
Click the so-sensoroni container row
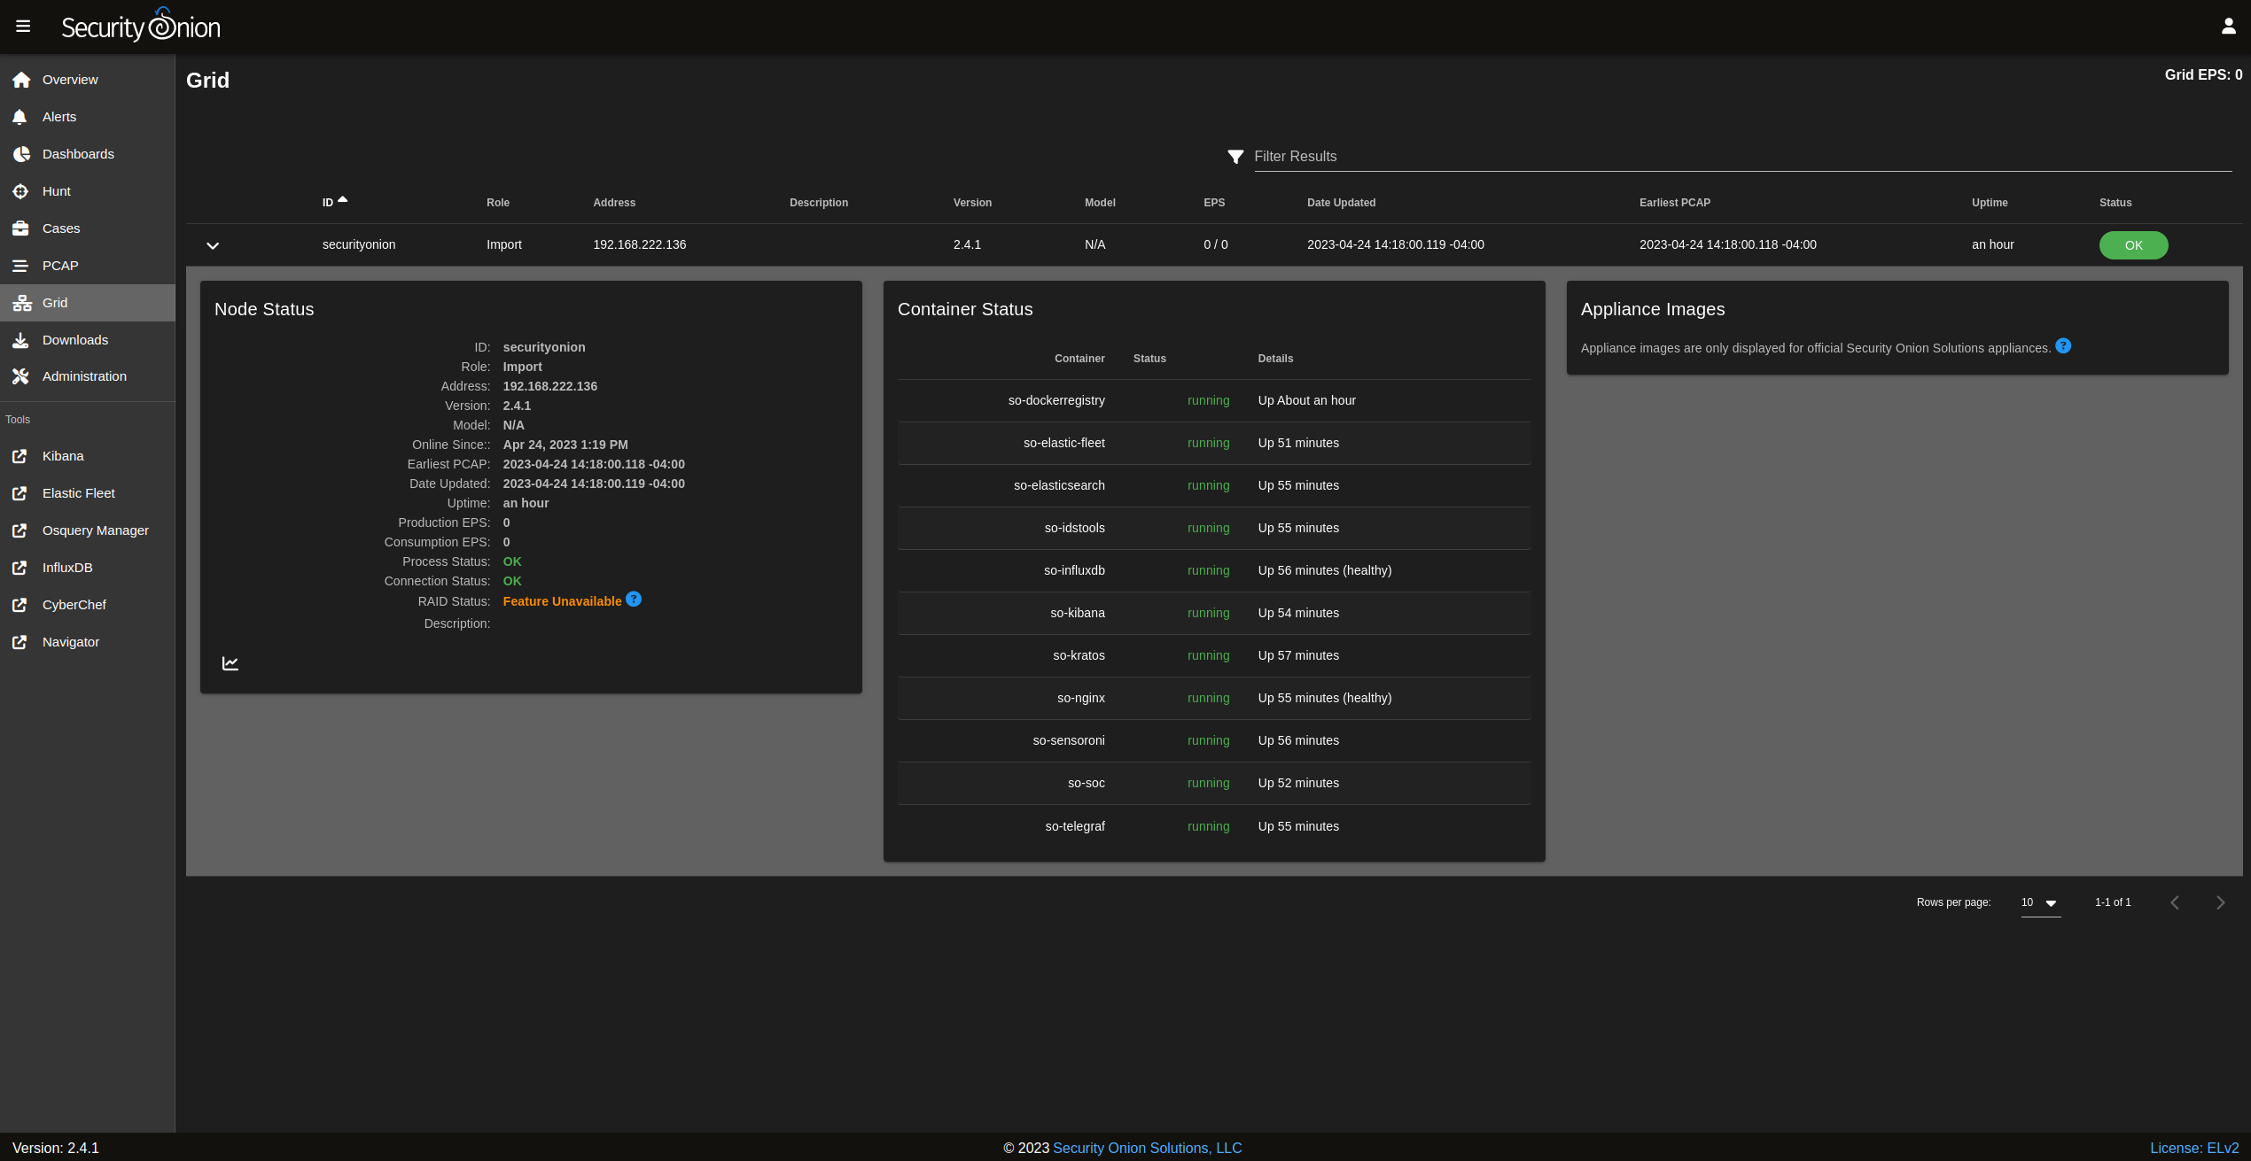pos(1214,741)
